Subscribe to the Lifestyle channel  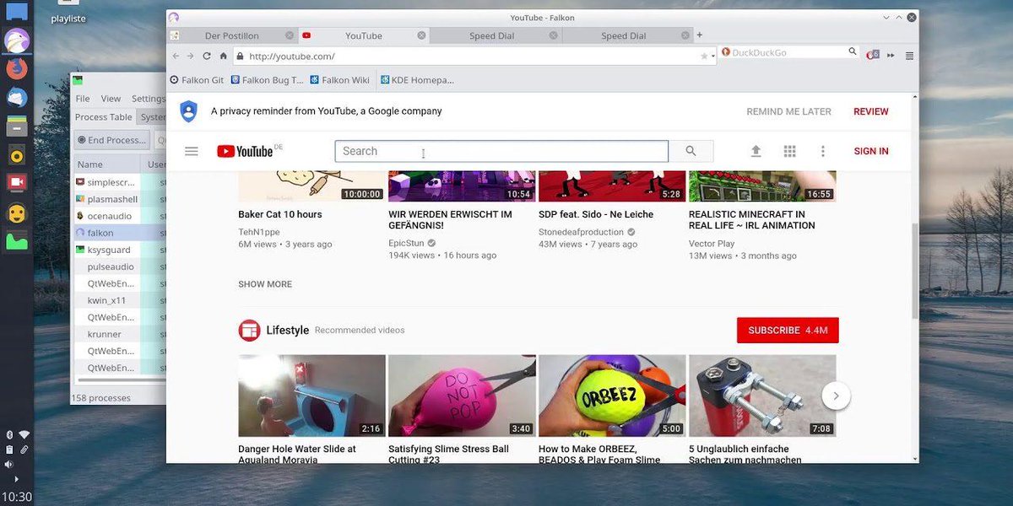[x=788, y=330]
